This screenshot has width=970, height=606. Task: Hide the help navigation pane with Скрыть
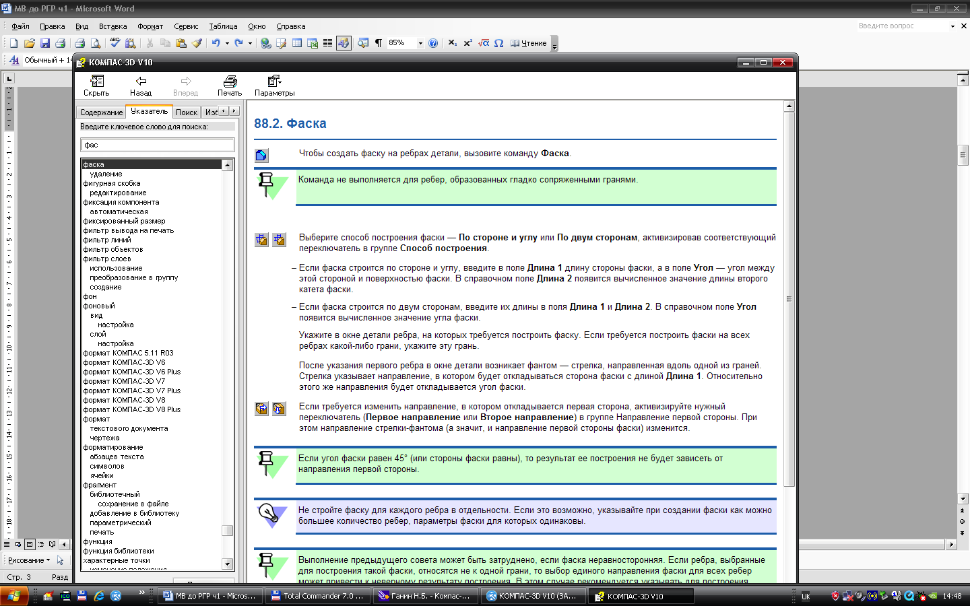point(96,86)
